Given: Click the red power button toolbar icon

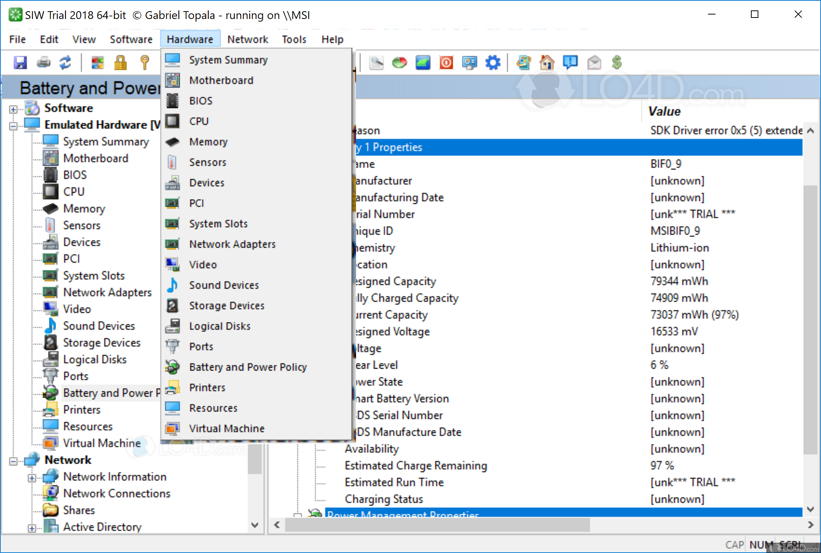Looking at the screenshot, I should click(446, 63).
